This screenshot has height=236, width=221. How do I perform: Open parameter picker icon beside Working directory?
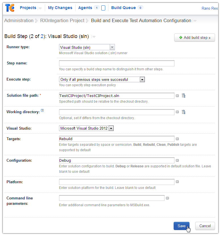coord(177,112)
